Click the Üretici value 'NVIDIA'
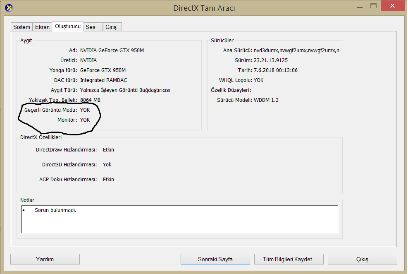 (88, 60)
